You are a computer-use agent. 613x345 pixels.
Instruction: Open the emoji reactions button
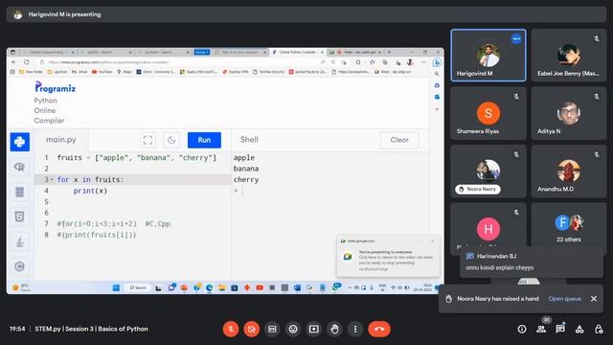pos(293,329)
